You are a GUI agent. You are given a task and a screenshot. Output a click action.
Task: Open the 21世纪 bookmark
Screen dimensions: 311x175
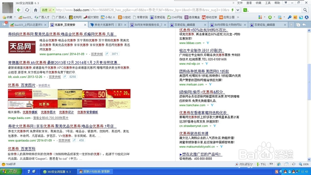pos(124,17)
